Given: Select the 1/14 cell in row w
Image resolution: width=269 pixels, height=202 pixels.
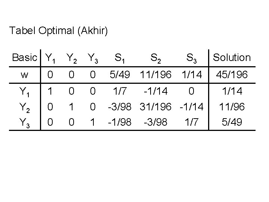Looking at the screenshot, I should click(x=192, y=75).
